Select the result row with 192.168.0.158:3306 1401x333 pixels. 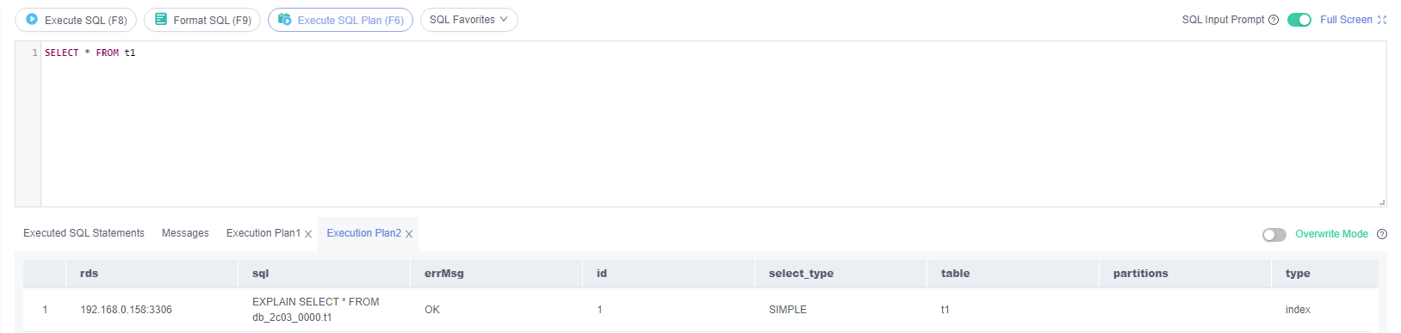point(700,310)
